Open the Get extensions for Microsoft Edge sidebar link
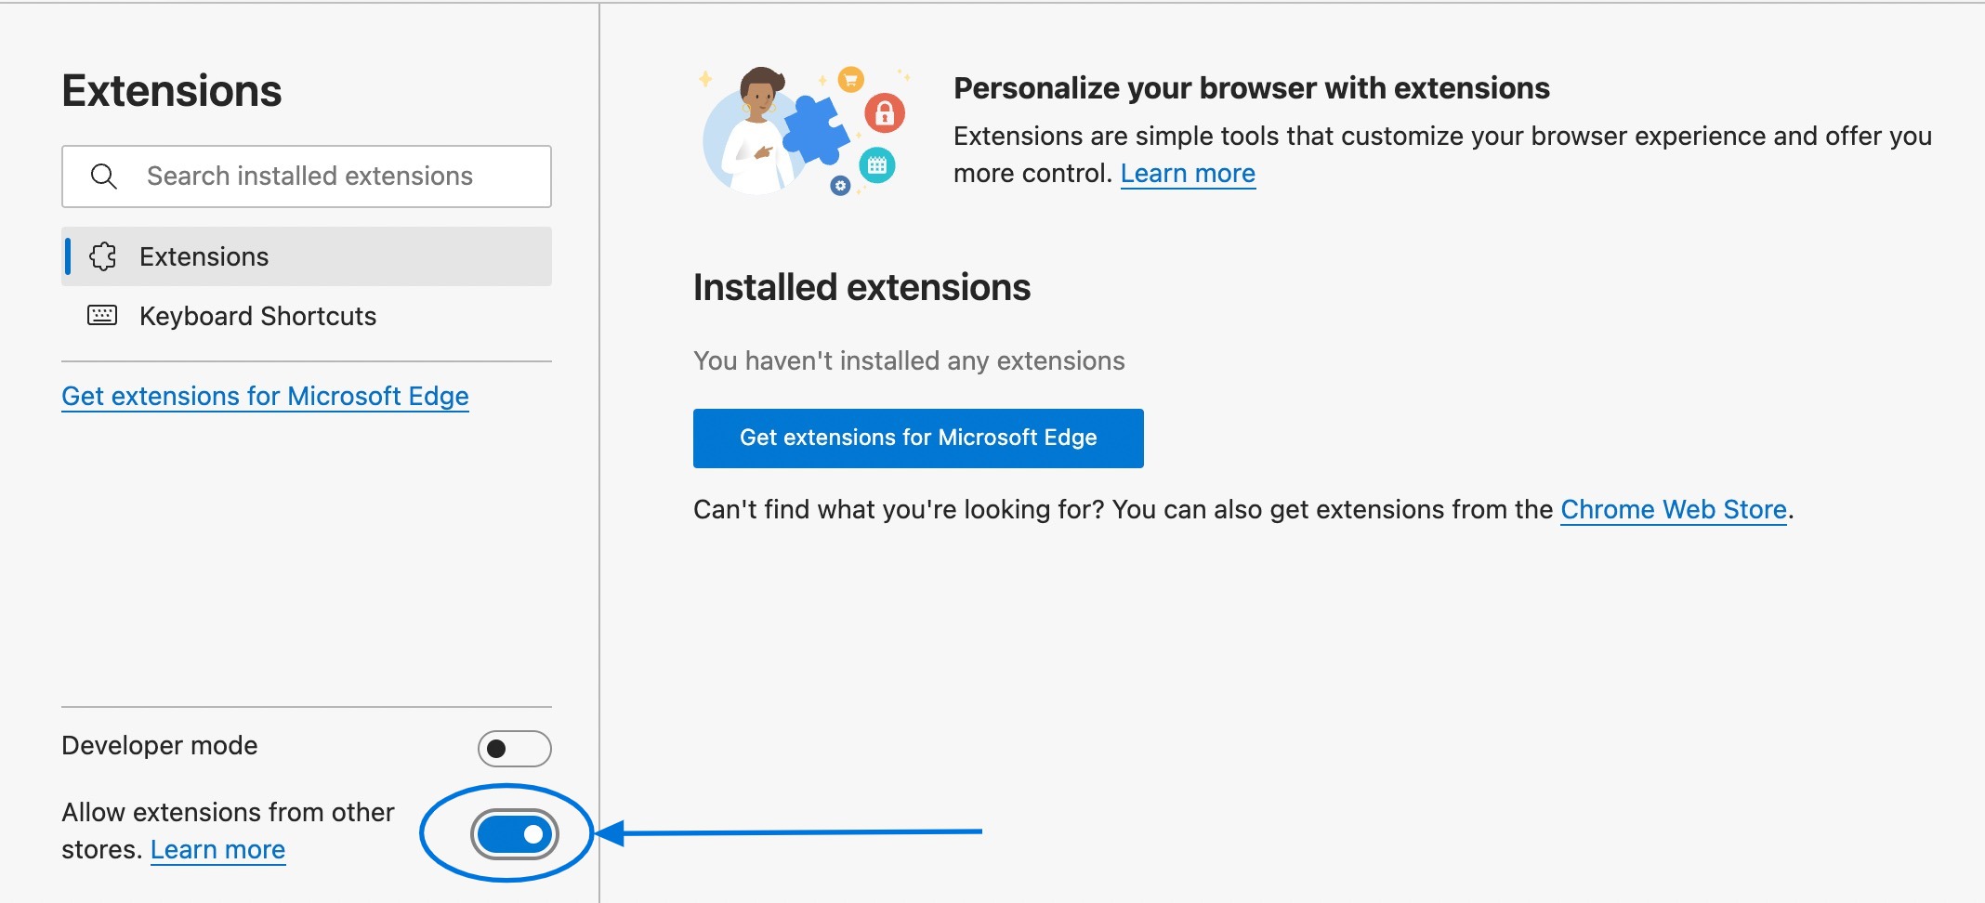Screen dimensions: 1985x903 (x=266, y=396)
